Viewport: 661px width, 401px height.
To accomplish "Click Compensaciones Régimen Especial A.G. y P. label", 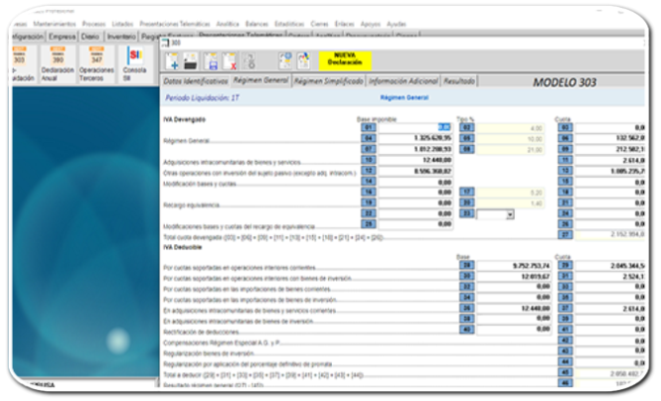I will [222, 342].
